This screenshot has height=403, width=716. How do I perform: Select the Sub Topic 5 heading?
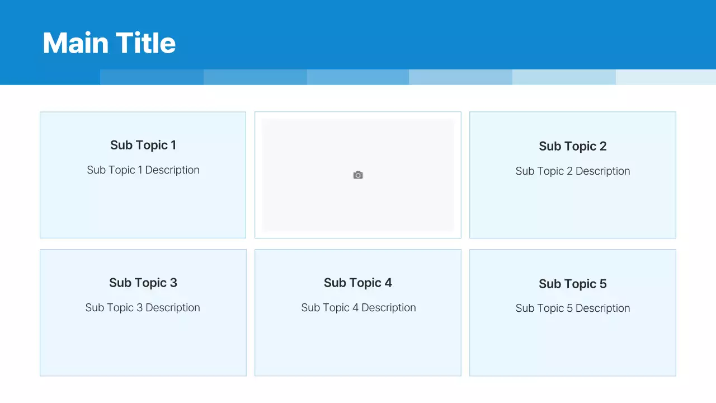pyautogui.click(x=572, y=284)
